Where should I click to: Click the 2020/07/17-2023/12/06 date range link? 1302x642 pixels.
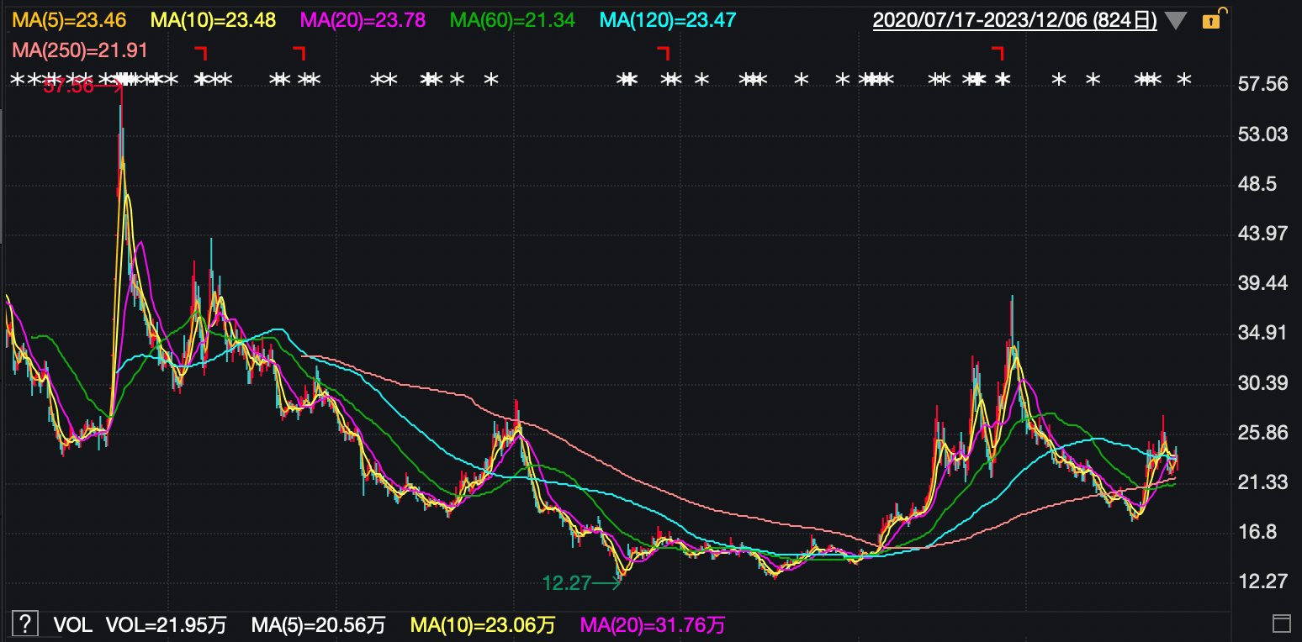[x=1015, y=20]
